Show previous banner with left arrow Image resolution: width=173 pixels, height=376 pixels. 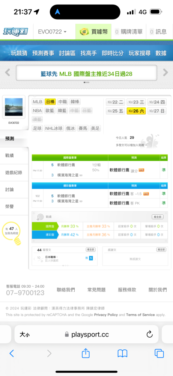[8, 73]
